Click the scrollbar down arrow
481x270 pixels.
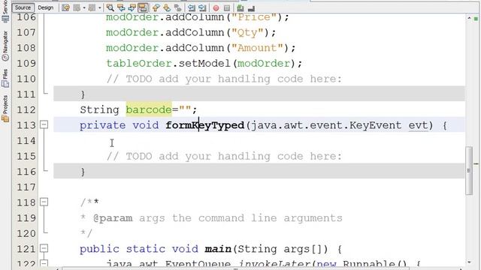469,262
